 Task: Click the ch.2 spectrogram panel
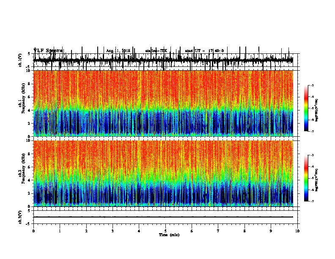(163, 174)
